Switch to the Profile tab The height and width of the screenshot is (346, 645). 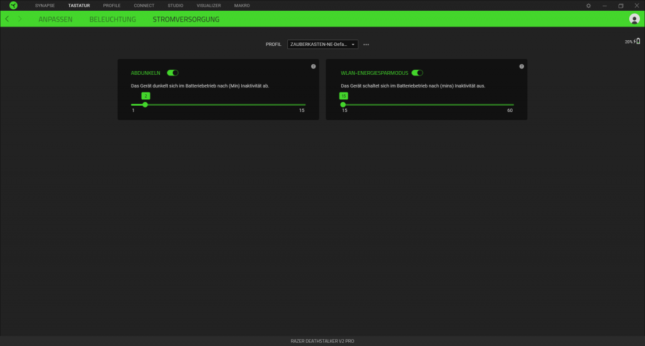112,6
